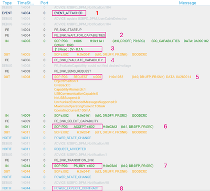Click the DATA: 0A280014 value
The image size is (210, 191).
[178, 77]
